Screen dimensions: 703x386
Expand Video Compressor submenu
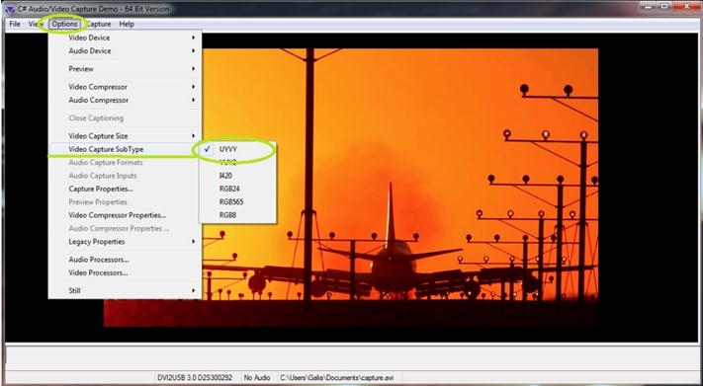pyautogui.click(x=126, y=87)
